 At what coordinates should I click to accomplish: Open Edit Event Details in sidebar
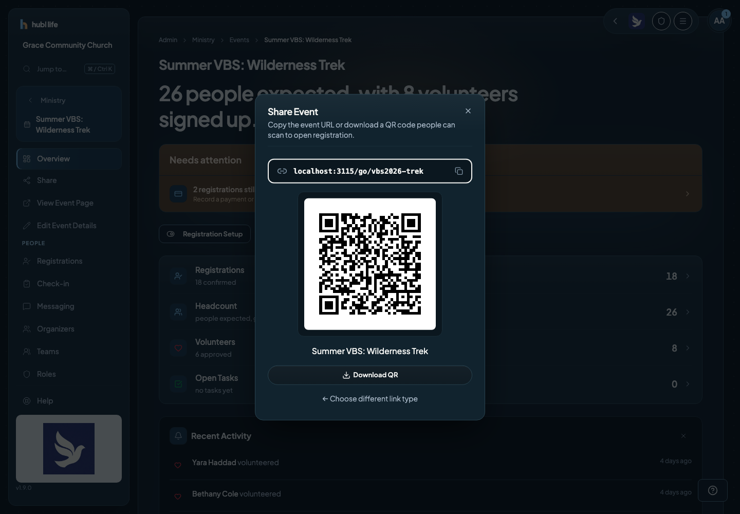[69, 226]
